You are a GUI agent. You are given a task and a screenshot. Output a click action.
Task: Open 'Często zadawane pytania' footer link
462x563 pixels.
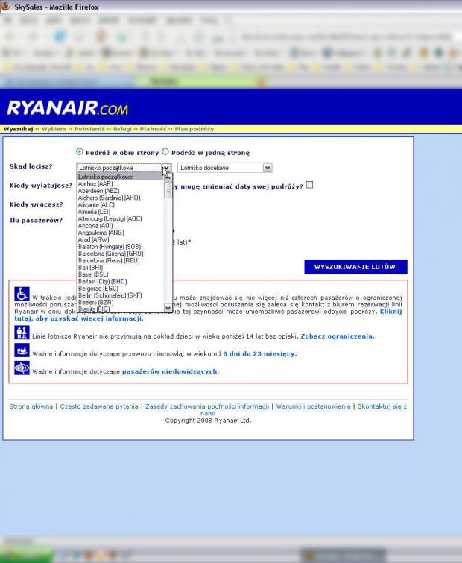[x=99, y=406]
